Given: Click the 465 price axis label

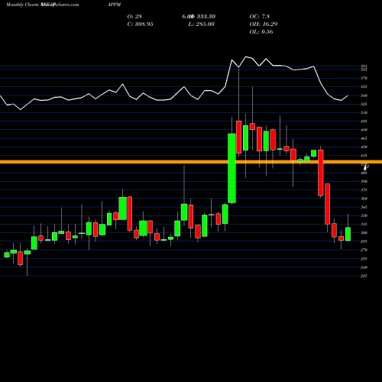Looking at the screenshot, I should (364, 138).
